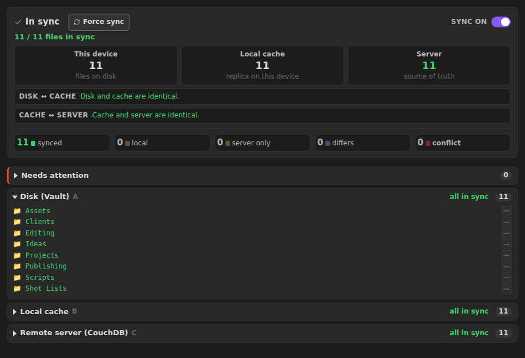The height and width of the screenshot is (358, 525).
Task: Select the Clients folder name
Action: (40, 222)
